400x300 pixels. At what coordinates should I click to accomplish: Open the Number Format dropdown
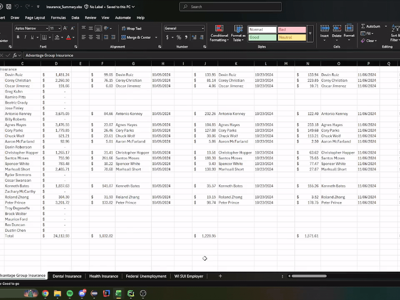[x=184, y=28]
